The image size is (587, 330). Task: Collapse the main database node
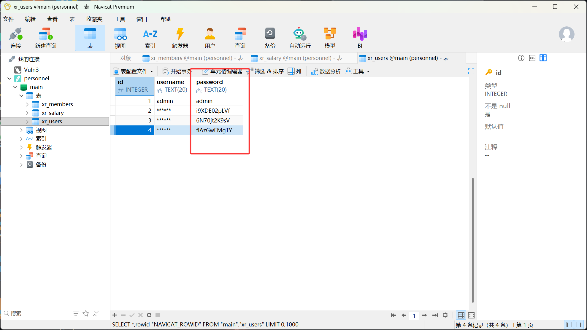click(x=15, y=87)
